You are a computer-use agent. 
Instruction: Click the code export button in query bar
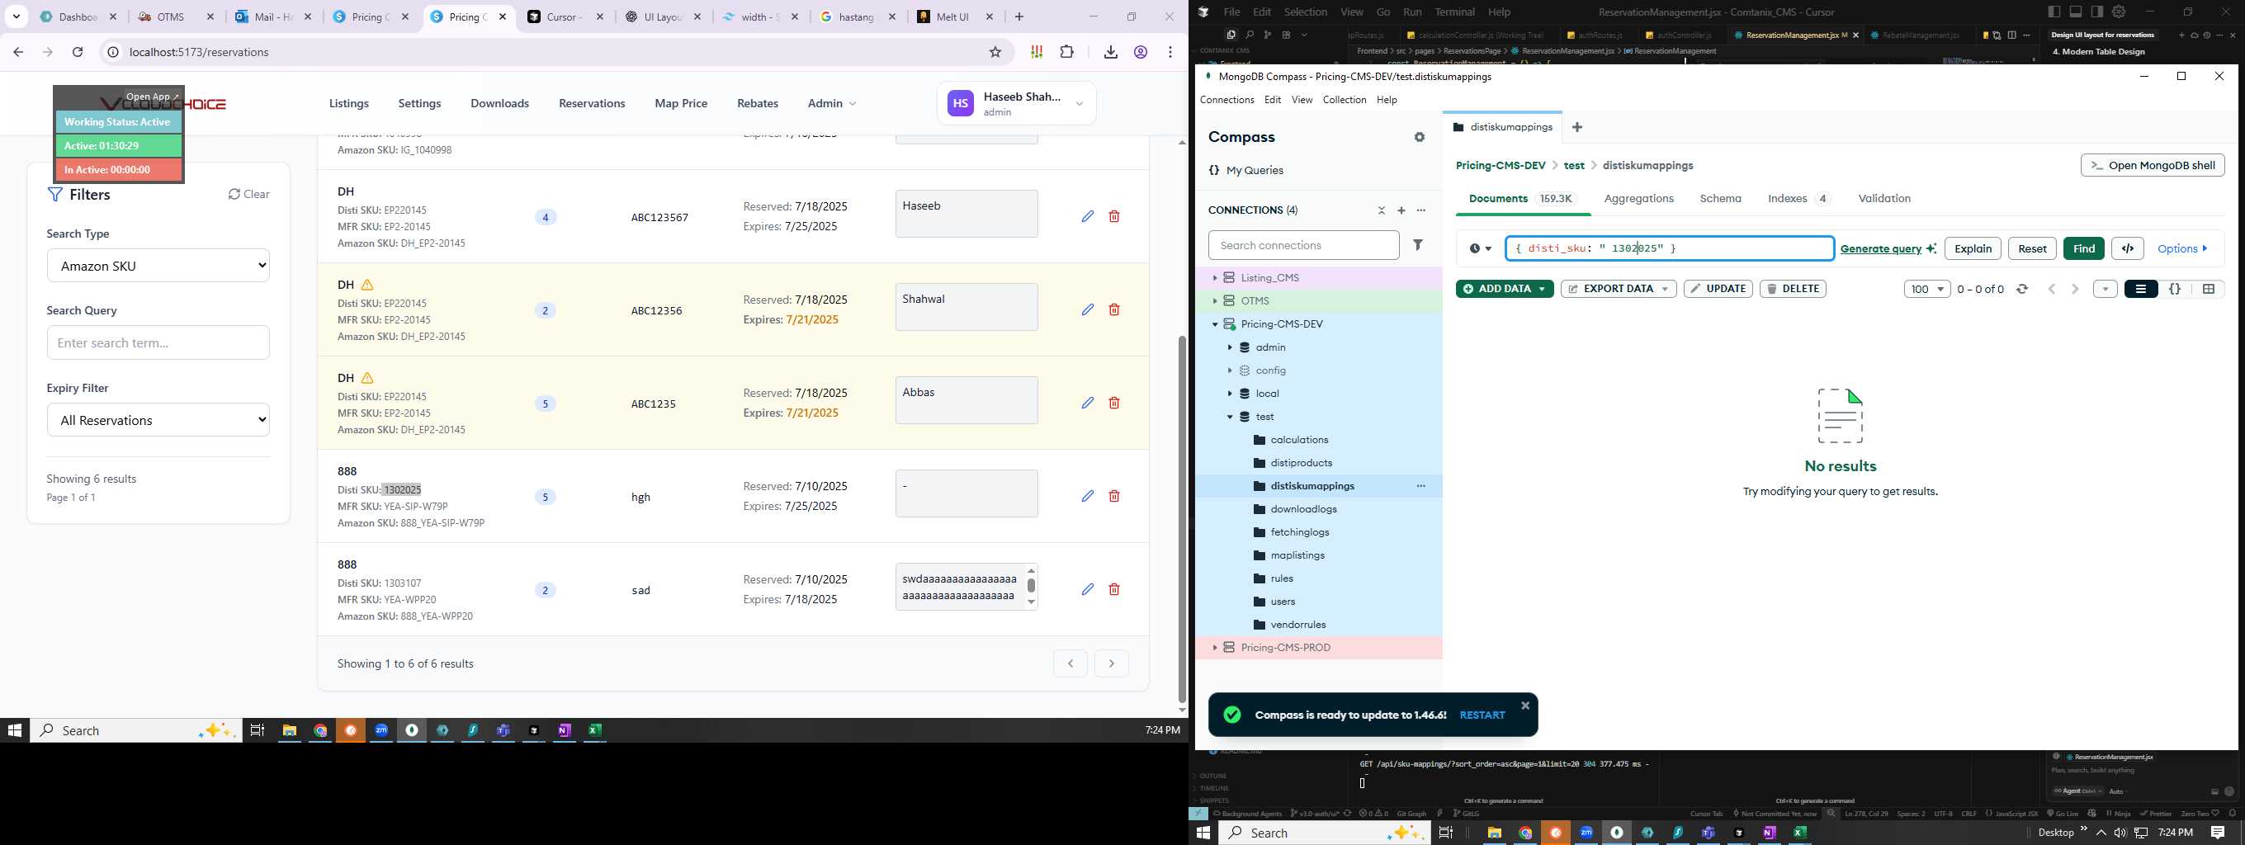coord(2127,248)
